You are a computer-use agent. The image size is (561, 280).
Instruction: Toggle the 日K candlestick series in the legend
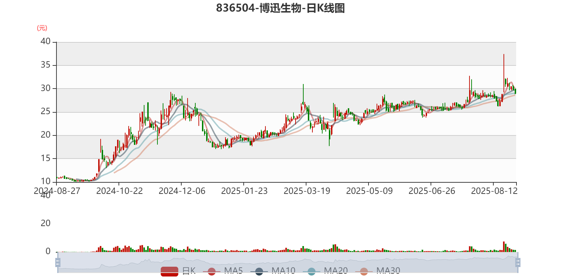(178, 271)
